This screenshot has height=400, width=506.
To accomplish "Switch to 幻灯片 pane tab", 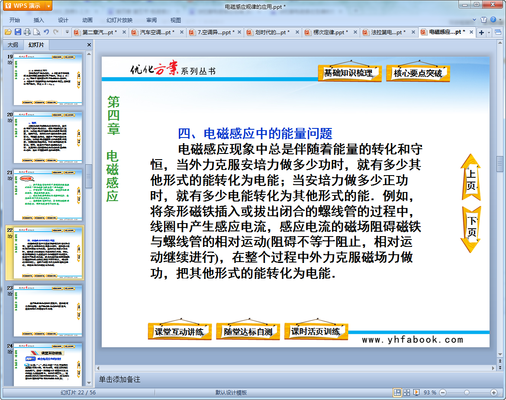I will click(x=36, y=45).
